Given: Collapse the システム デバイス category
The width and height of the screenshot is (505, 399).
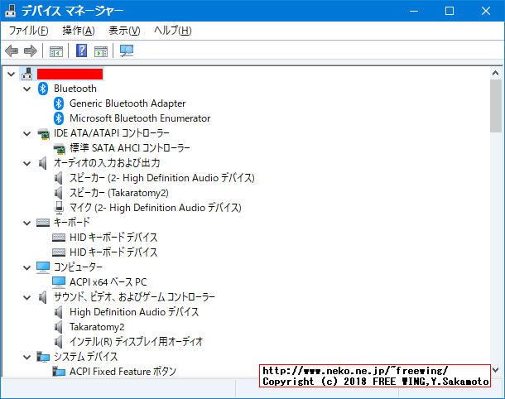Looking at the screenshot, I should point(27,357).
